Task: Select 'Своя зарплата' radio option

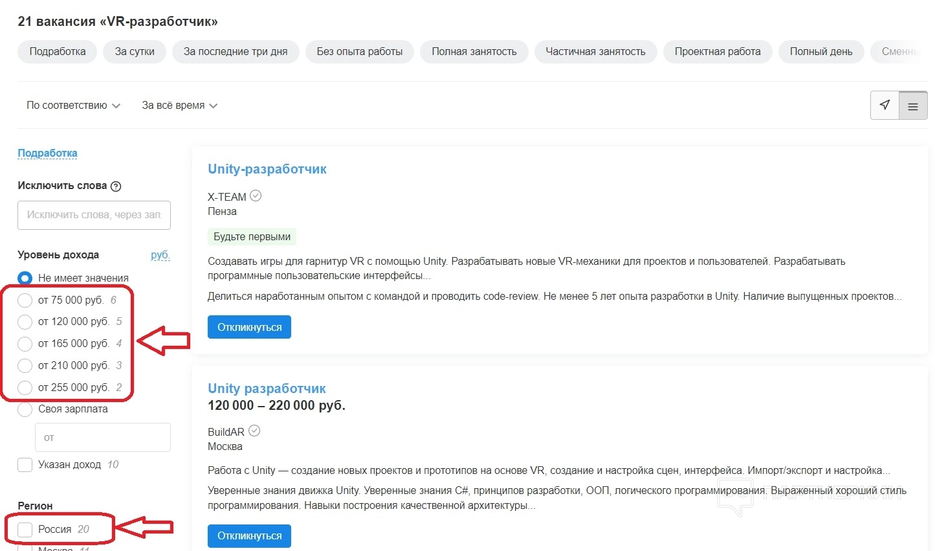Action: click(25, 409)
